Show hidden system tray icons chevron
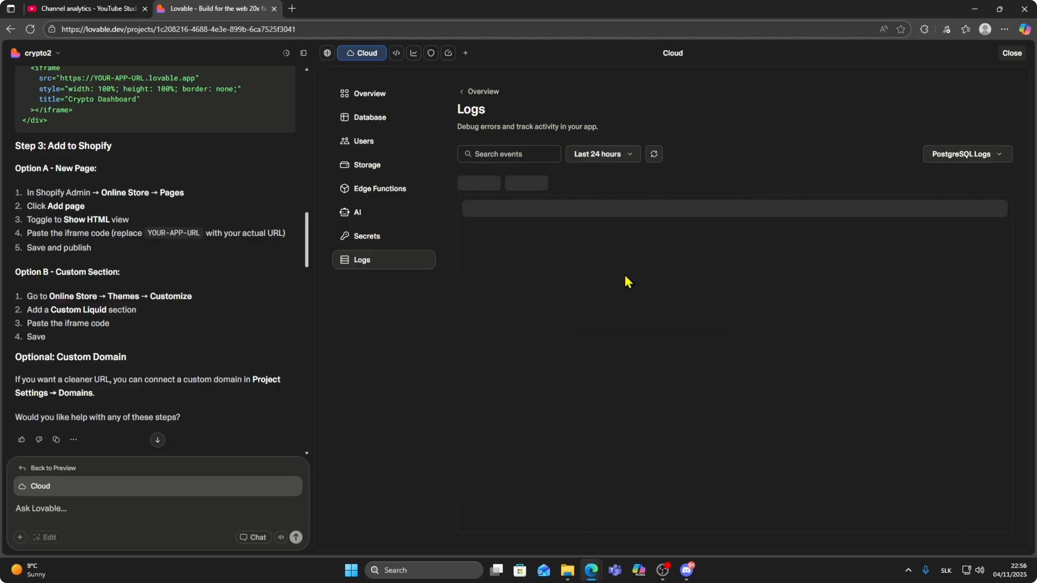Viewport: 1037px width, 583px height. (908, 570)
